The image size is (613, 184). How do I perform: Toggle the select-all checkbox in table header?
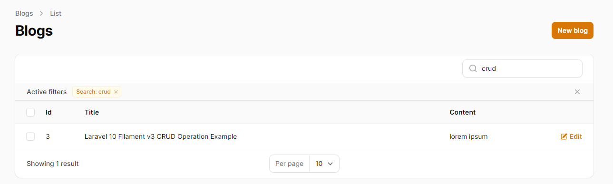tap(30, 112)
